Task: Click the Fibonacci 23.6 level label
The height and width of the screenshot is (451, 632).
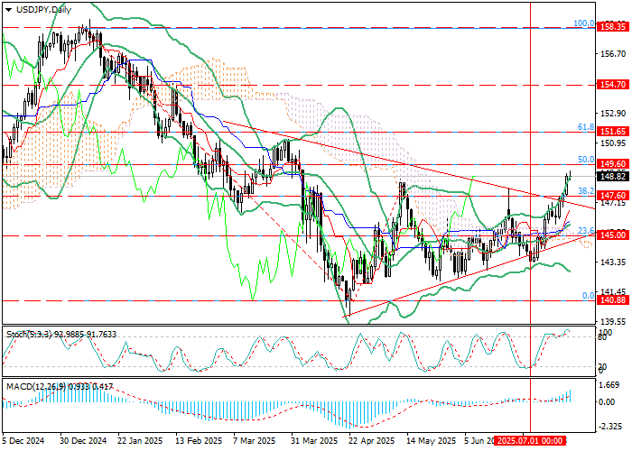Action: [x=586, y=230]
